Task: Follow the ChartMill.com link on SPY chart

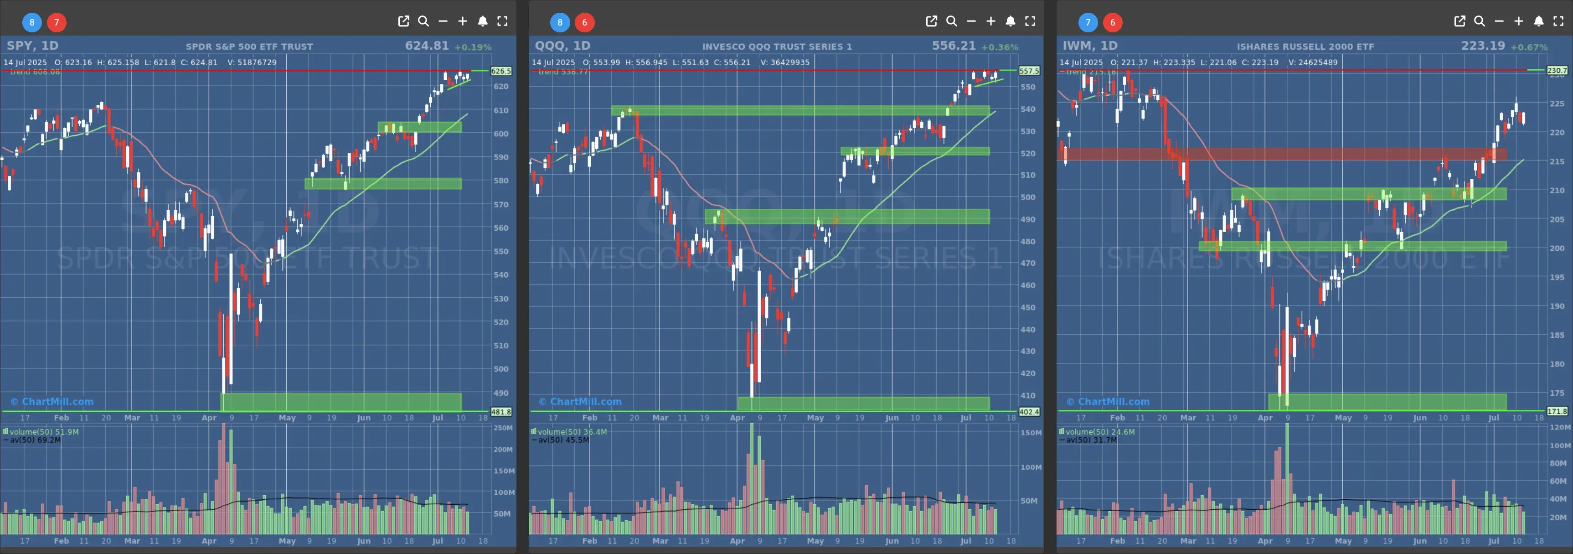Action: click(52, 402)
